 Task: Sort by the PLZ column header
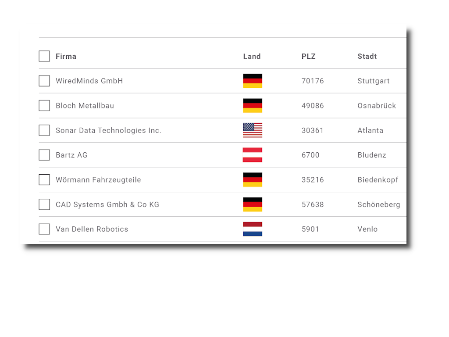pos(308,57)
